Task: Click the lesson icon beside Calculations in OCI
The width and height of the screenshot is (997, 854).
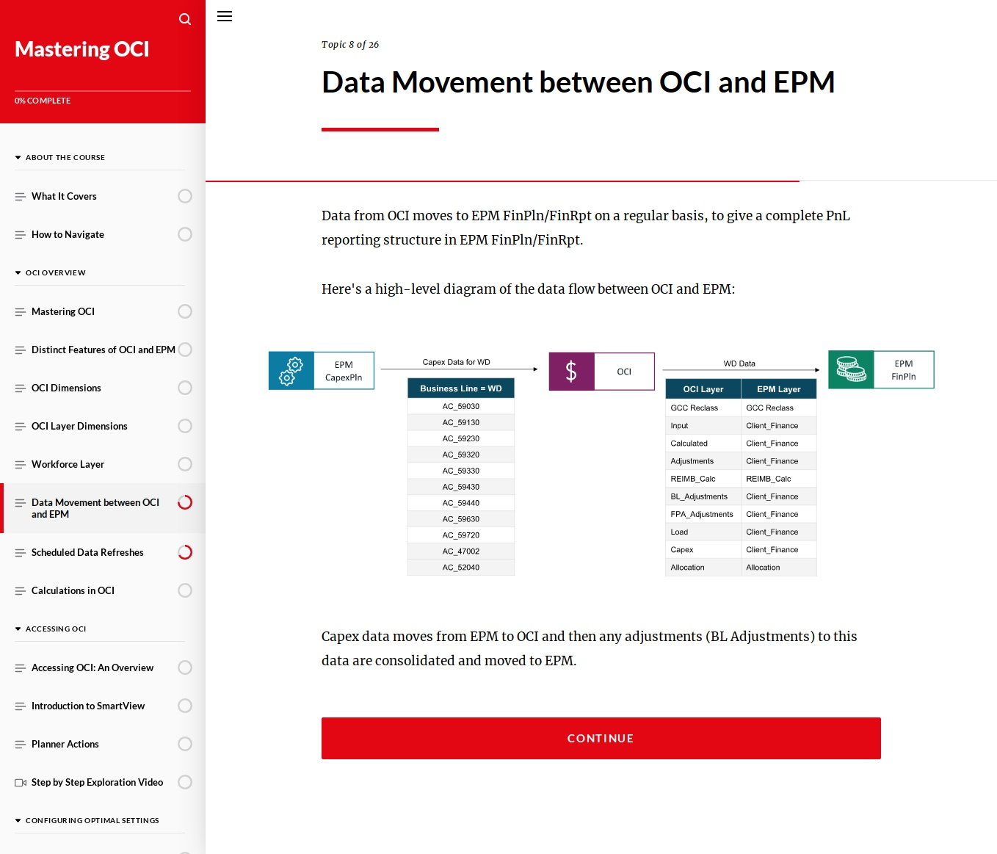Action: pos(21,591)
